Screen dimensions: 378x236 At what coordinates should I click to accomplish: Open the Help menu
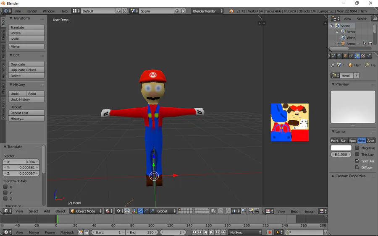[64, 11]
